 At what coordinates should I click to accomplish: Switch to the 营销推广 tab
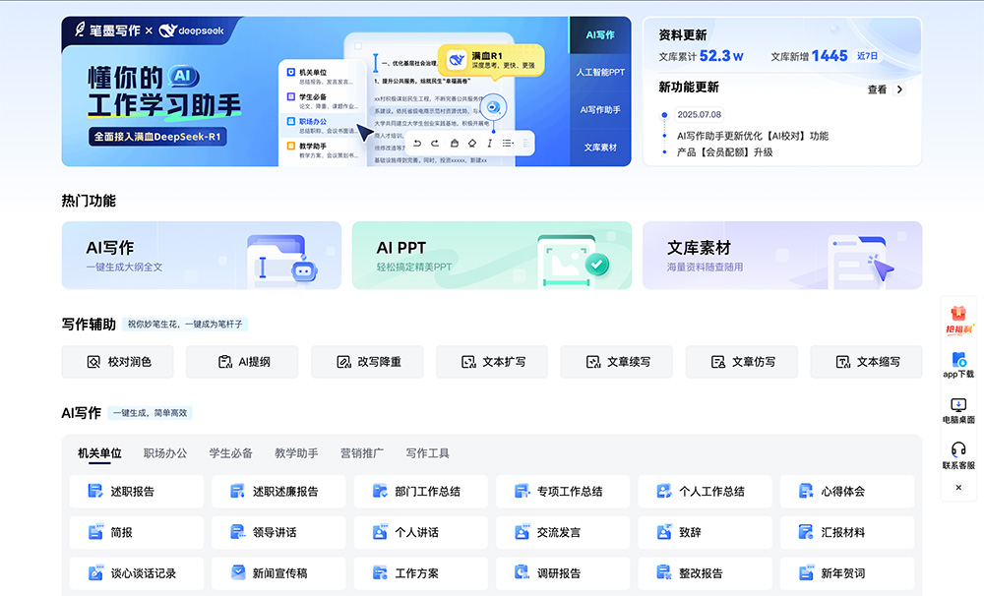[362, 453]
